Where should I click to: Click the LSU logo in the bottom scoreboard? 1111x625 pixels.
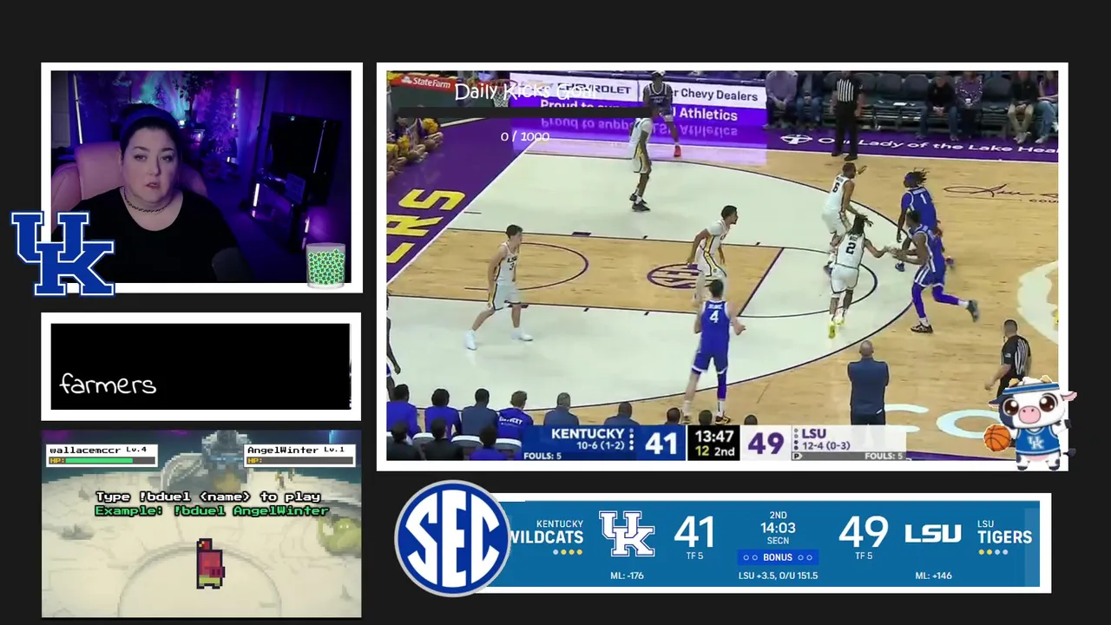tap(932, 533)
